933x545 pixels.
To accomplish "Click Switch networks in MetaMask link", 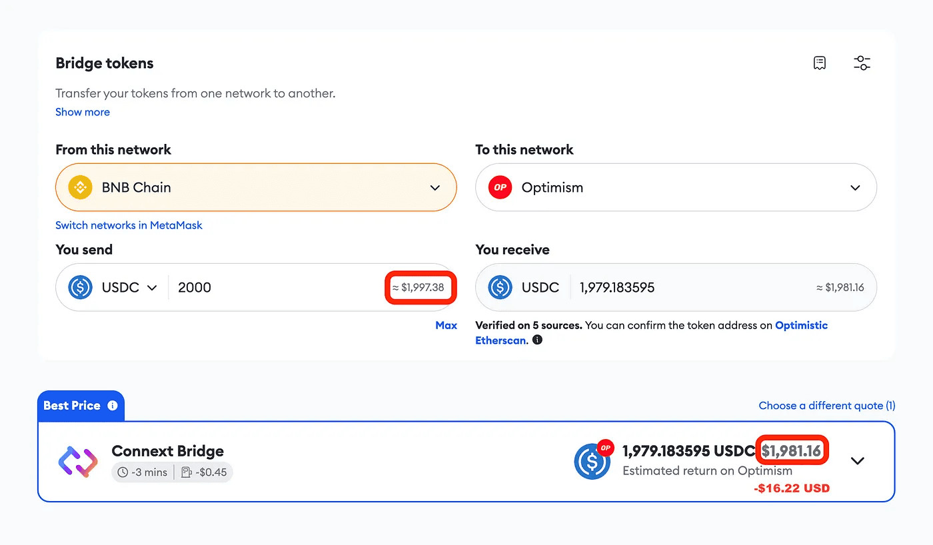I will coord(129,225).
